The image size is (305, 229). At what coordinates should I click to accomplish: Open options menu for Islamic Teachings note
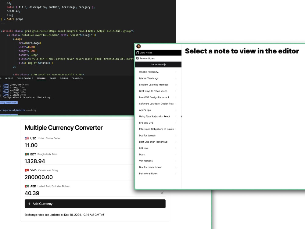176,78
